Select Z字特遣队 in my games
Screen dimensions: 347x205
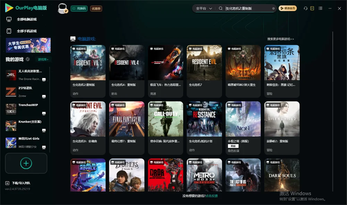[x=26, y=92]
